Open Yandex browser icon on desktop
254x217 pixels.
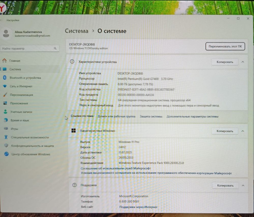point(2,8)
